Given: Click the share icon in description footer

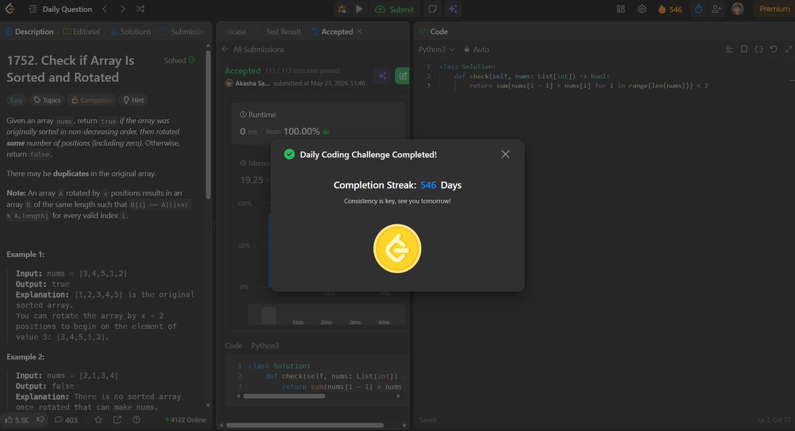Looking at the screenshot, I should [117, 420].
